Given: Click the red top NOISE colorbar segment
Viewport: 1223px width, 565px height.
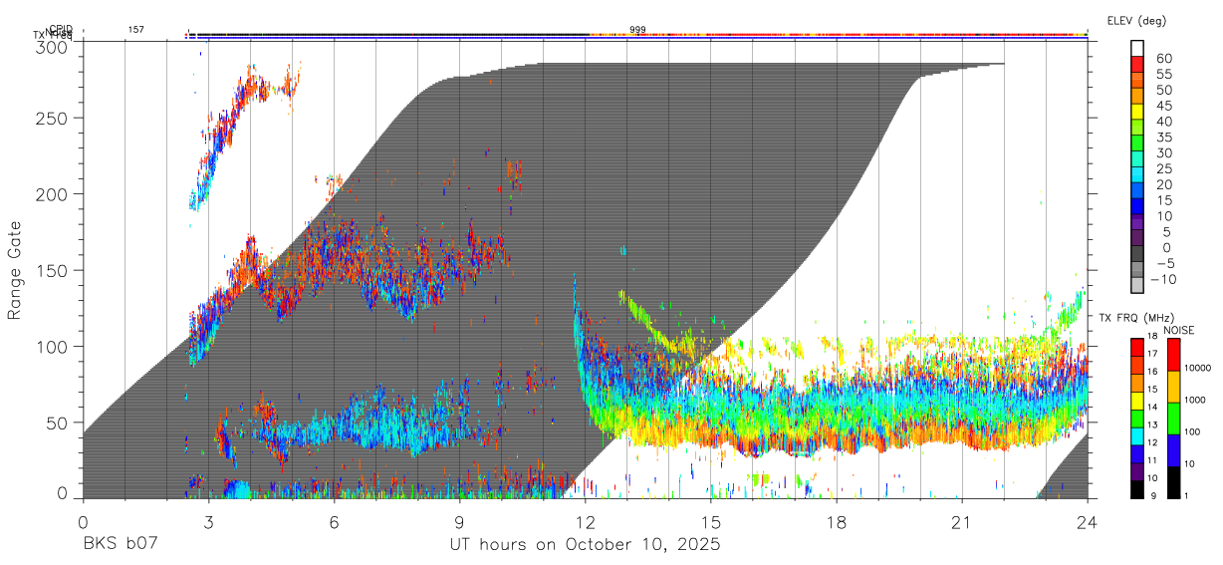Looking at the screenshot, I should (x=1173, y=354).
